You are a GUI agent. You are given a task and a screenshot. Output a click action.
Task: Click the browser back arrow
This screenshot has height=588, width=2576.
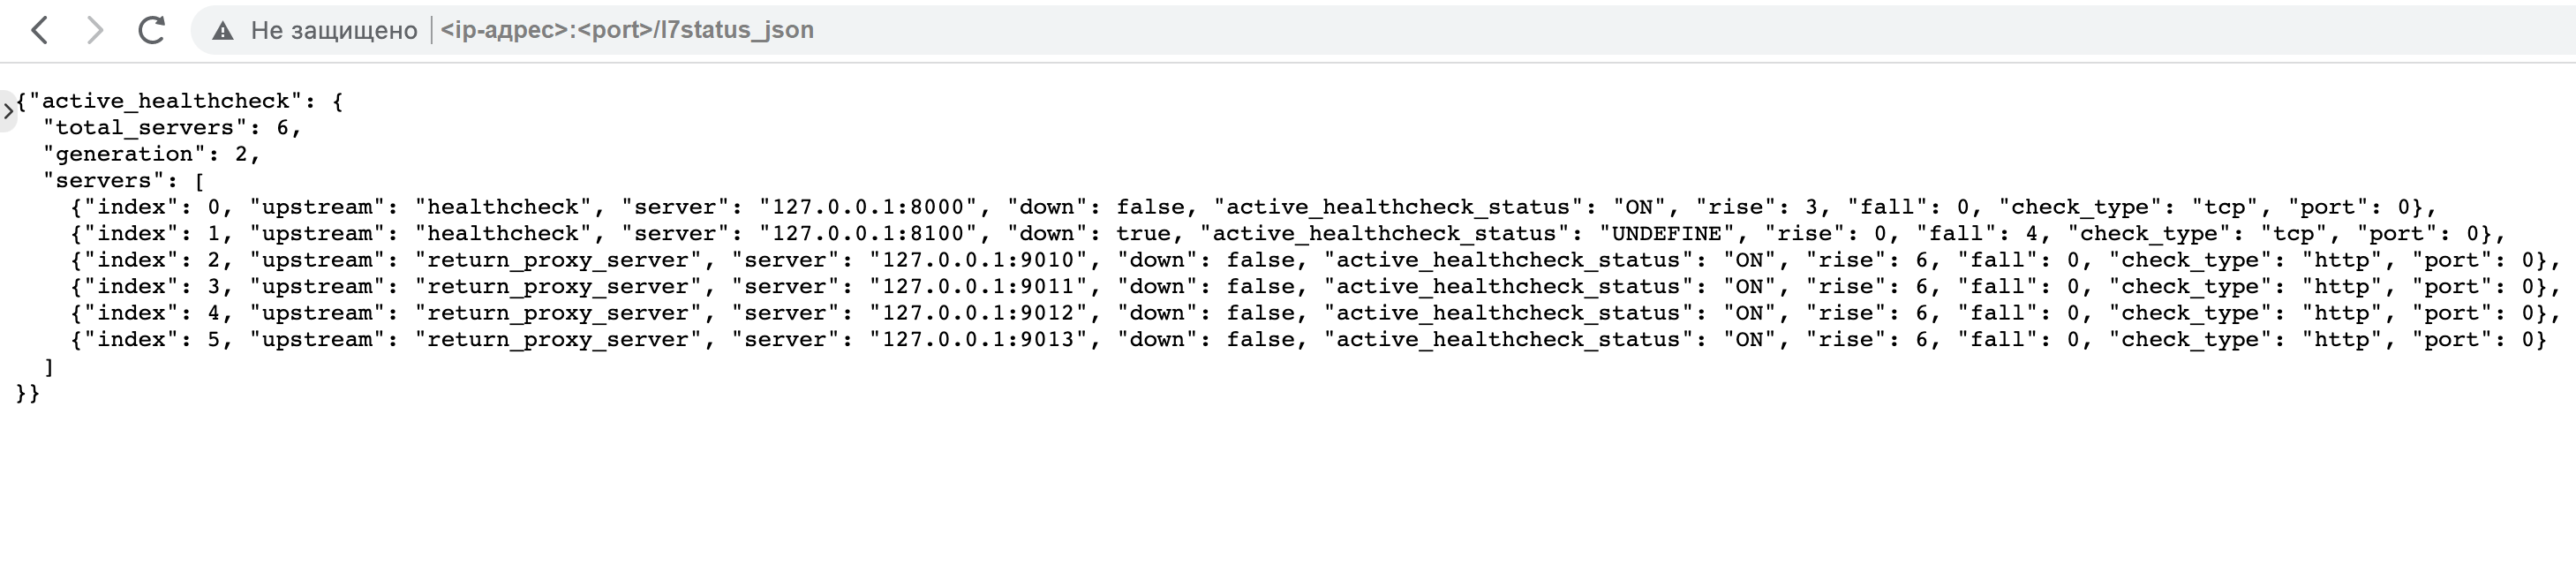[40, 30]
